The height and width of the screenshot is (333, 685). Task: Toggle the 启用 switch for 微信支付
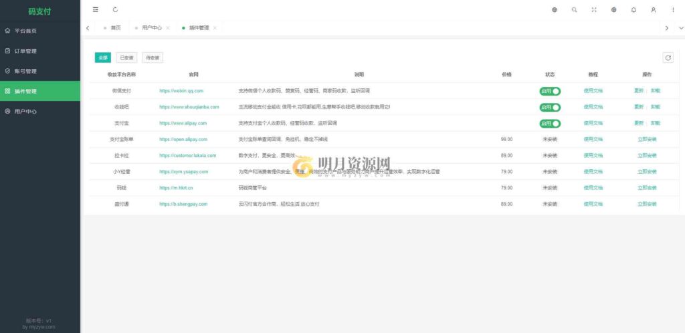(550, 91)
